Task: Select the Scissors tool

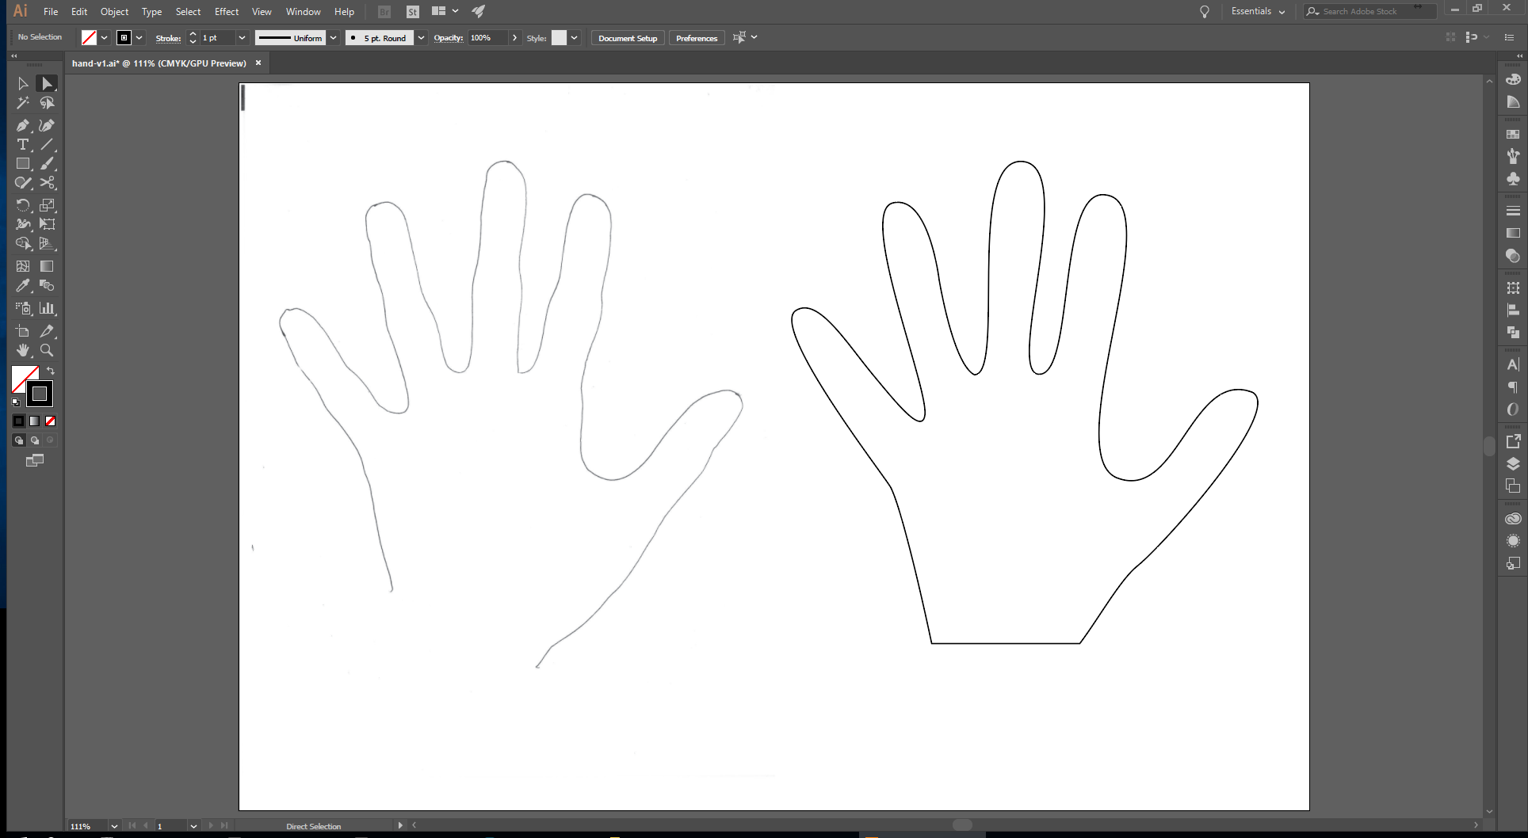Action: click(47, 183)
